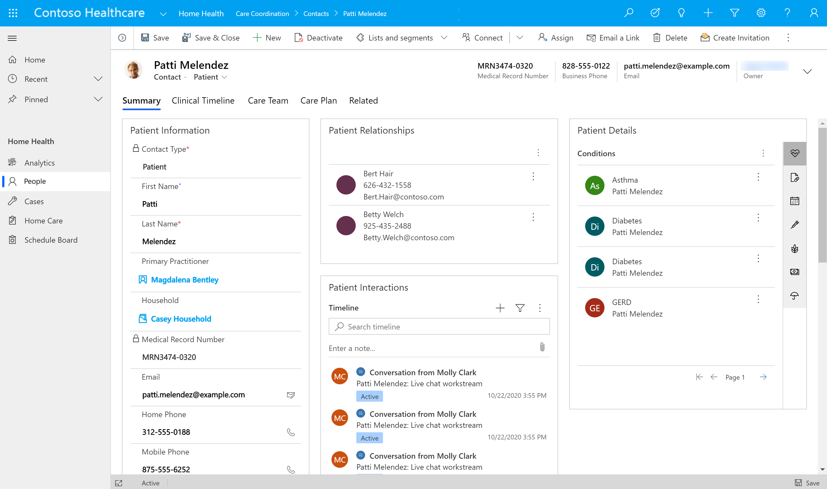Open the settings gear icon
Image resolution: width=827 pixels, height=489 pixels.
[x=761, y=13]
